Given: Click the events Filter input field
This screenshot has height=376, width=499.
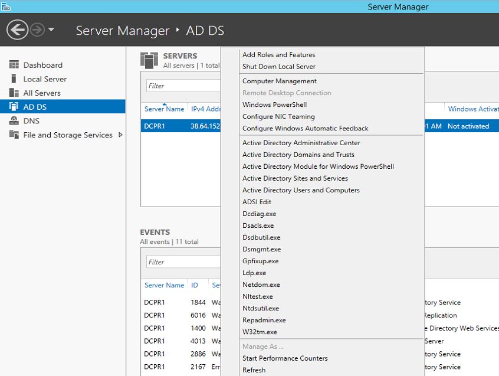Looking at the screenshot, I should [x=183, y=262].
